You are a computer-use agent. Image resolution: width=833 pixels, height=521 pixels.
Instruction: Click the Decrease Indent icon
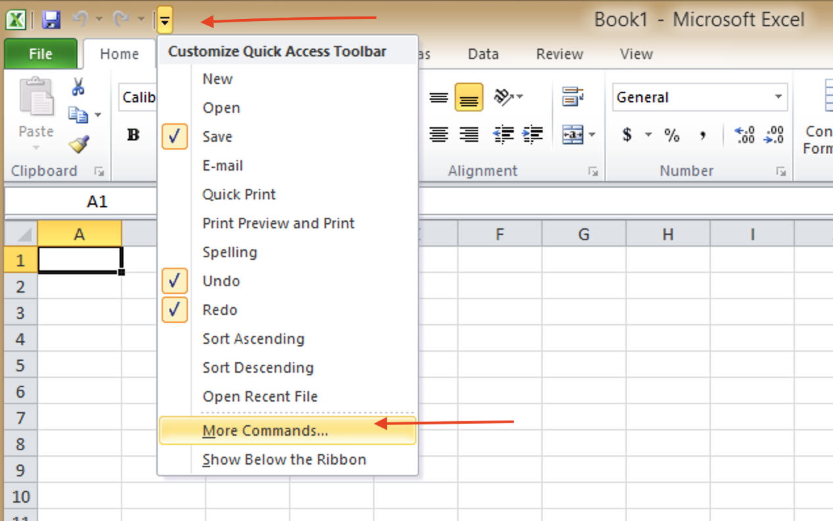(x=503, y=135)
